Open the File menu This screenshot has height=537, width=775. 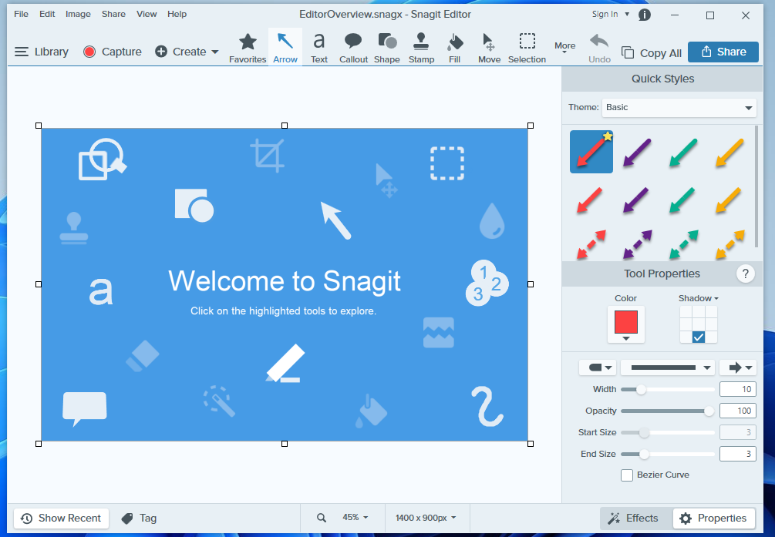click(22, 14)
